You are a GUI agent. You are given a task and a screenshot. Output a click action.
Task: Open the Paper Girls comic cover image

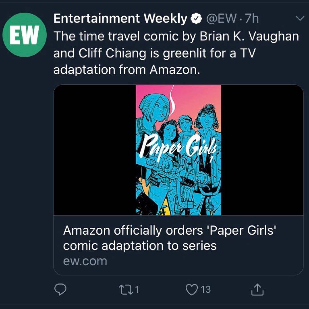[x=179, y=150]
